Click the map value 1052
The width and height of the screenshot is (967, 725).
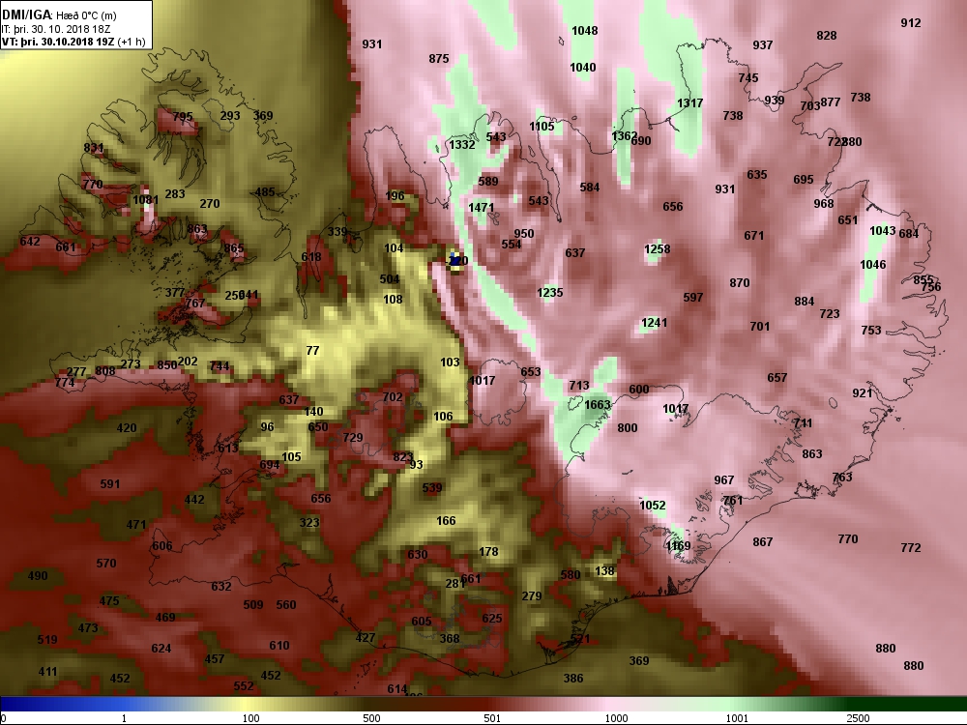(x=653, y=505)
